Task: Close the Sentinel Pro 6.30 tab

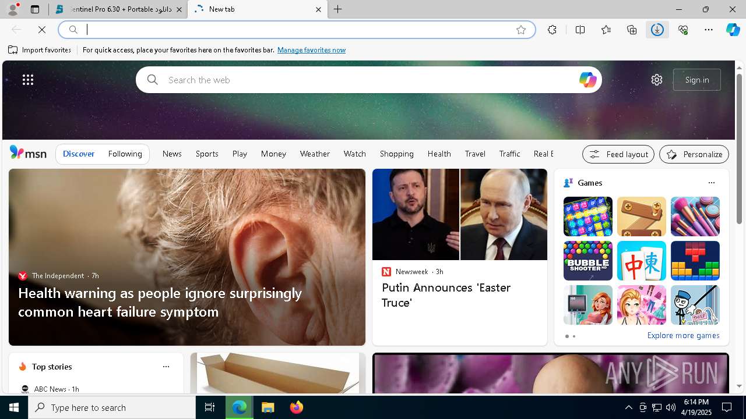Action: point(179,9)
